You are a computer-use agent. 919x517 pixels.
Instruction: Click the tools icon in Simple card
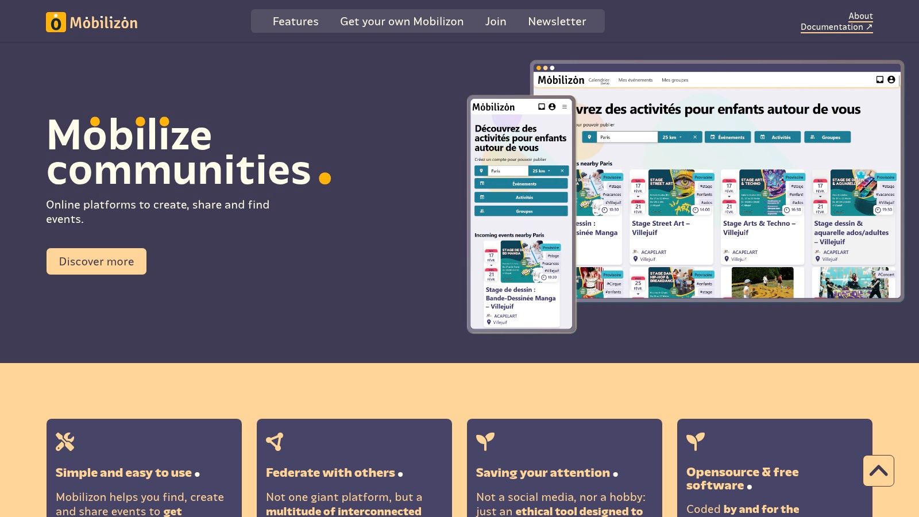65,441
